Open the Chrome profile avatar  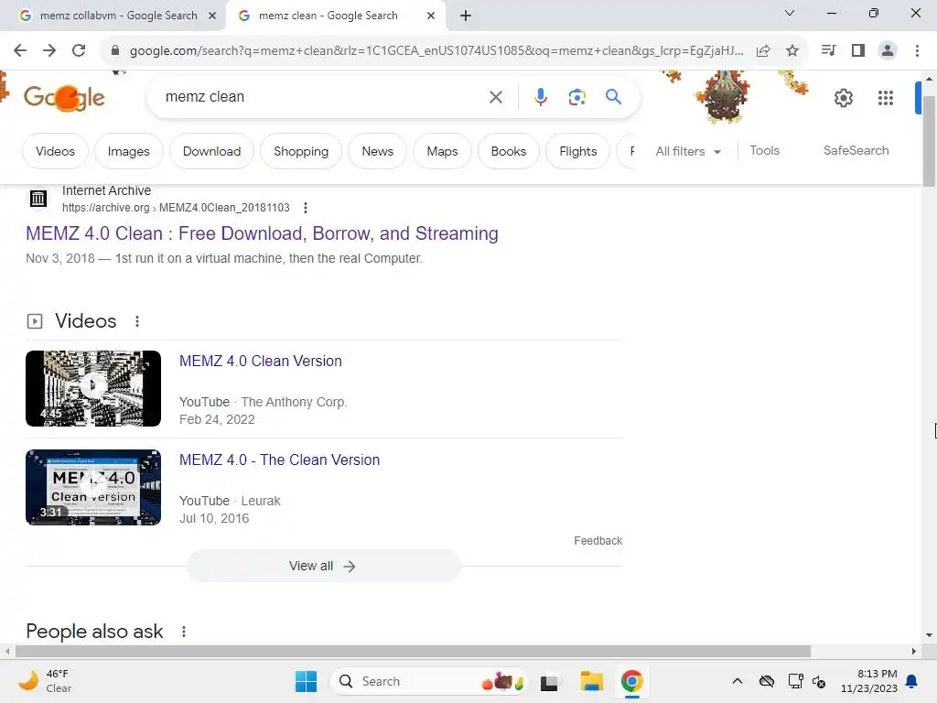[x=888, y=51]
